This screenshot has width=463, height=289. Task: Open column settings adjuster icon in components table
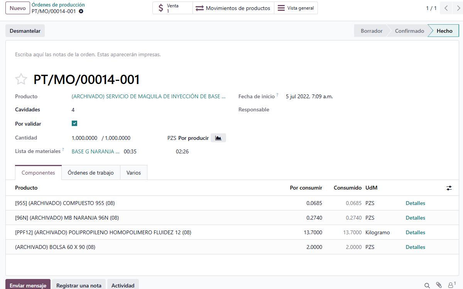tap(449, 188)
